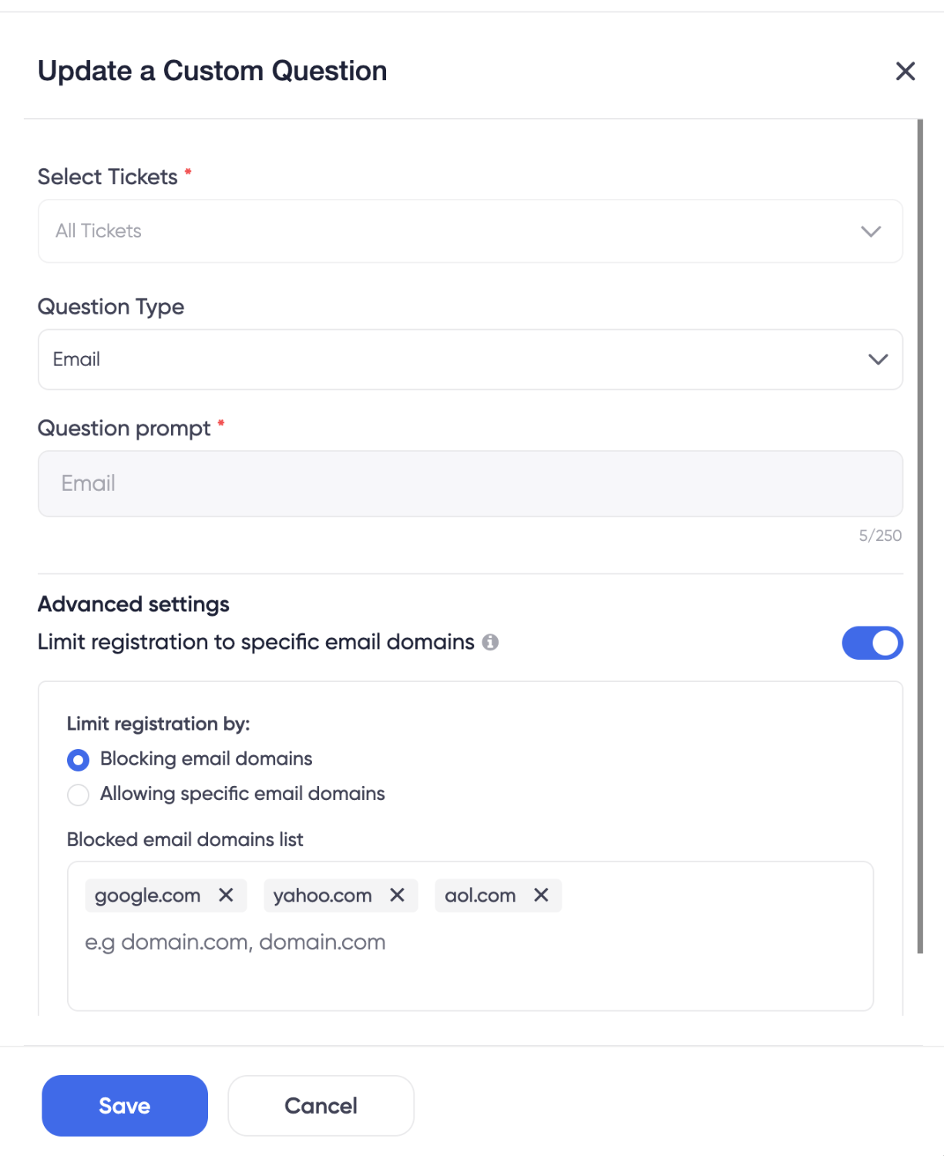
Task: Select Blocking email domains radio option
Action: 79,760
